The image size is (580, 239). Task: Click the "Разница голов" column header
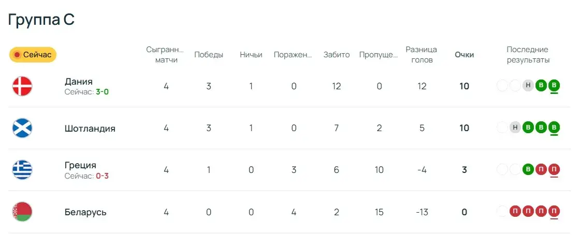point(421,55)
